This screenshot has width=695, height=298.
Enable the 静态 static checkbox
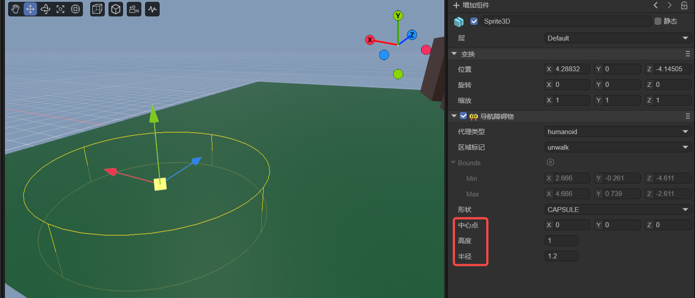click(x=658, y=21)
